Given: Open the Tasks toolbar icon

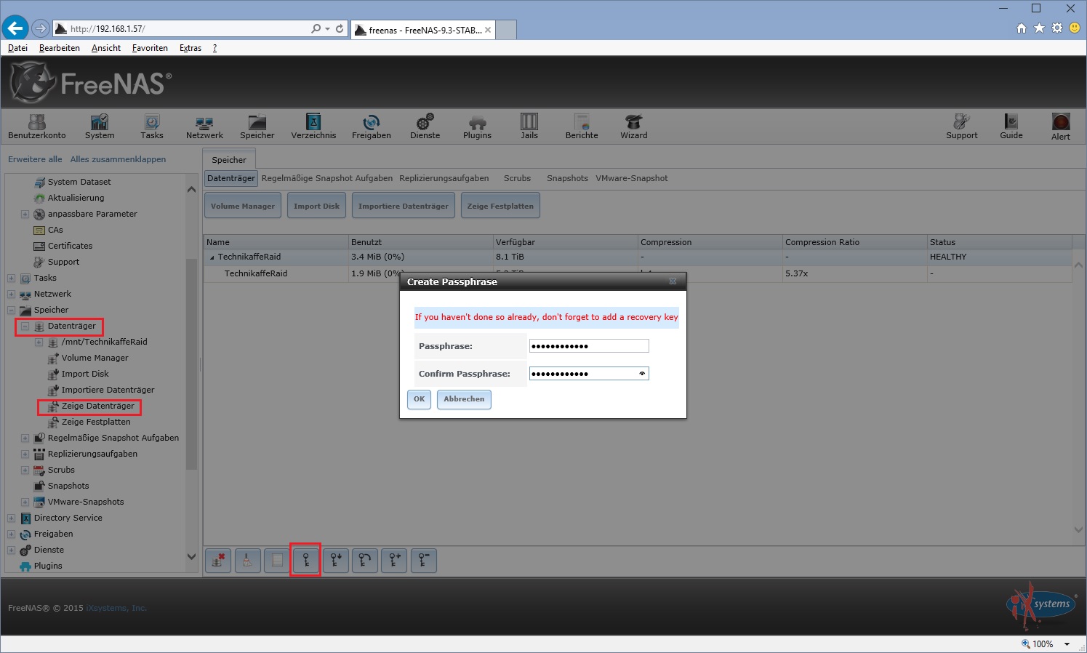Looking at the screenshot, I should [x=152, y=126].
